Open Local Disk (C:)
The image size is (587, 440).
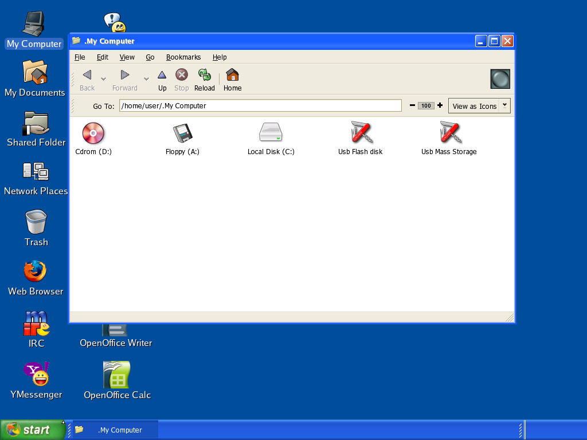pos(271,133)
